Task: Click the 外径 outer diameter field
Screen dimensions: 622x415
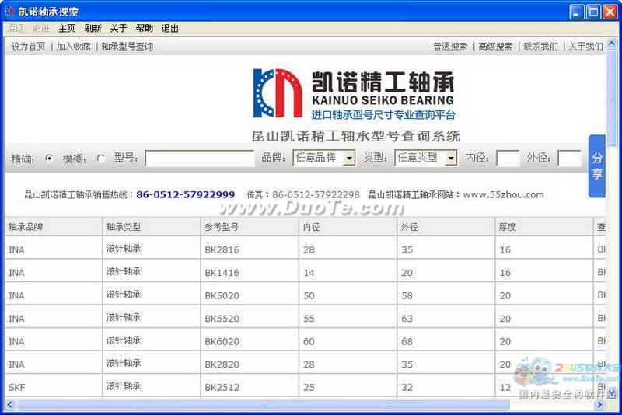Action: point(569,159)
